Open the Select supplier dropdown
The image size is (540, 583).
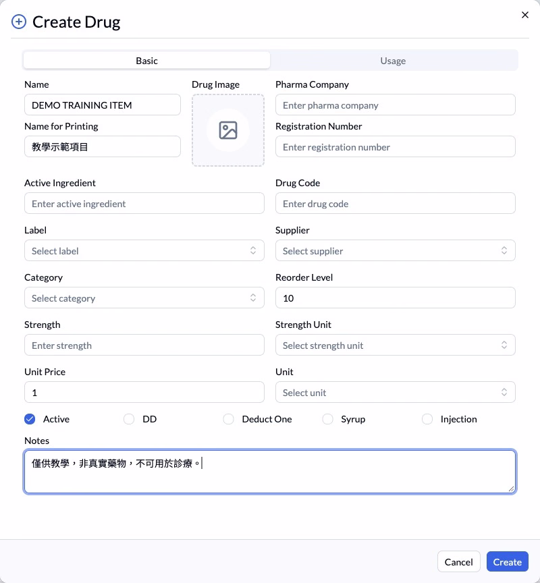tap(396, 250)
